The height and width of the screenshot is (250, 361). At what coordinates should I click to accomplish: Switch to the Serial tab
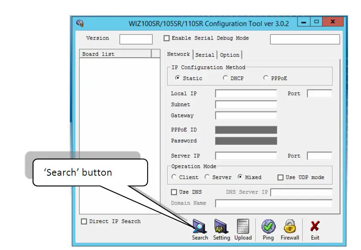point(205,55)
